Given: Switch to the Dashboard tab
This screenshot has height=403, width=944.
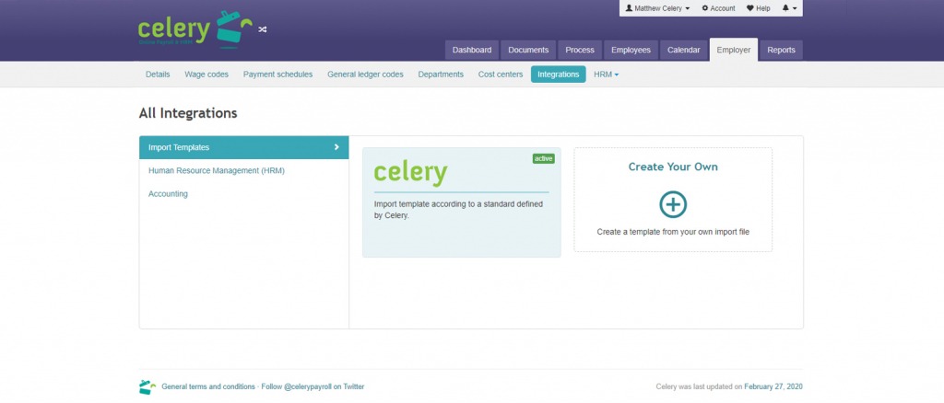Looking at the screenshot, I should point(472,50).
